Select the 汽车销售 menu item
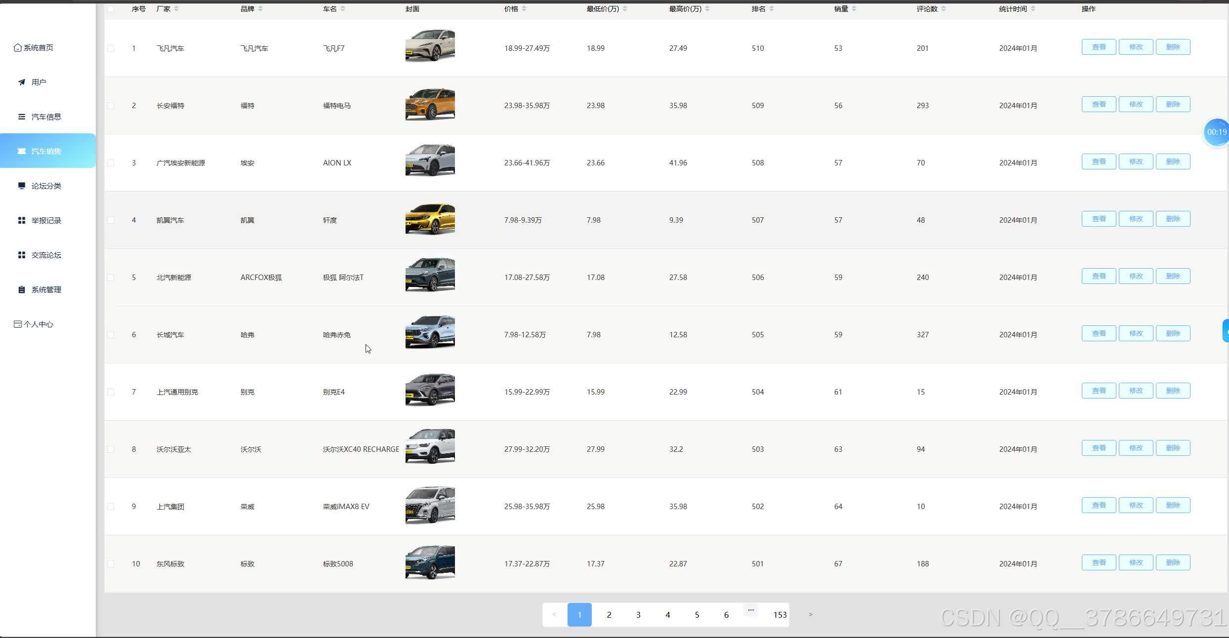This screenshot has width=1229, height=638. pyautogui.click(x=48, y=151)
